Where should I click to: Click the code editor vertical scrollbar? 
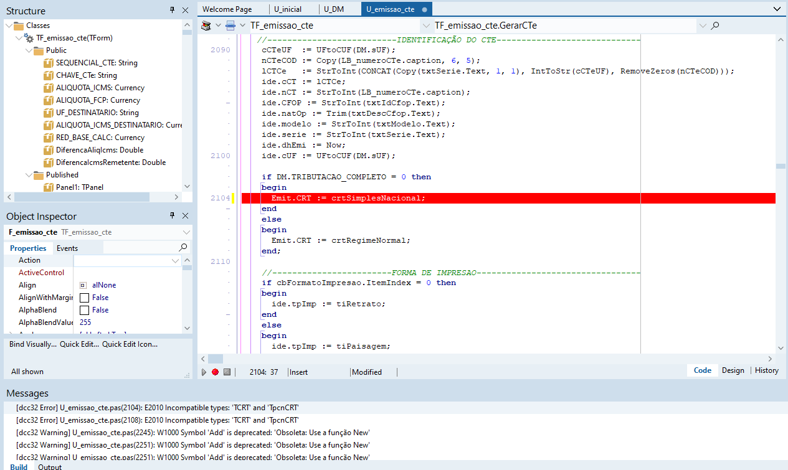781,194
